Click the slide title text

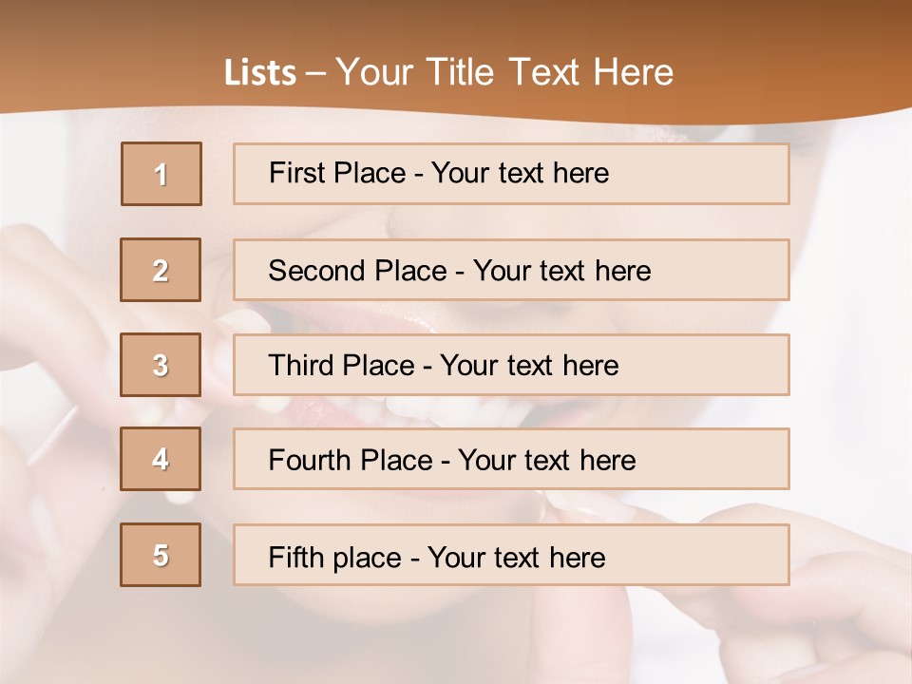(449, 72)
